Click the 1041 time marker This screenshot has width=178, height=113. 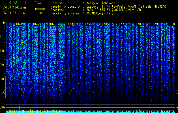pyautogui.click(x=19, y=24)
